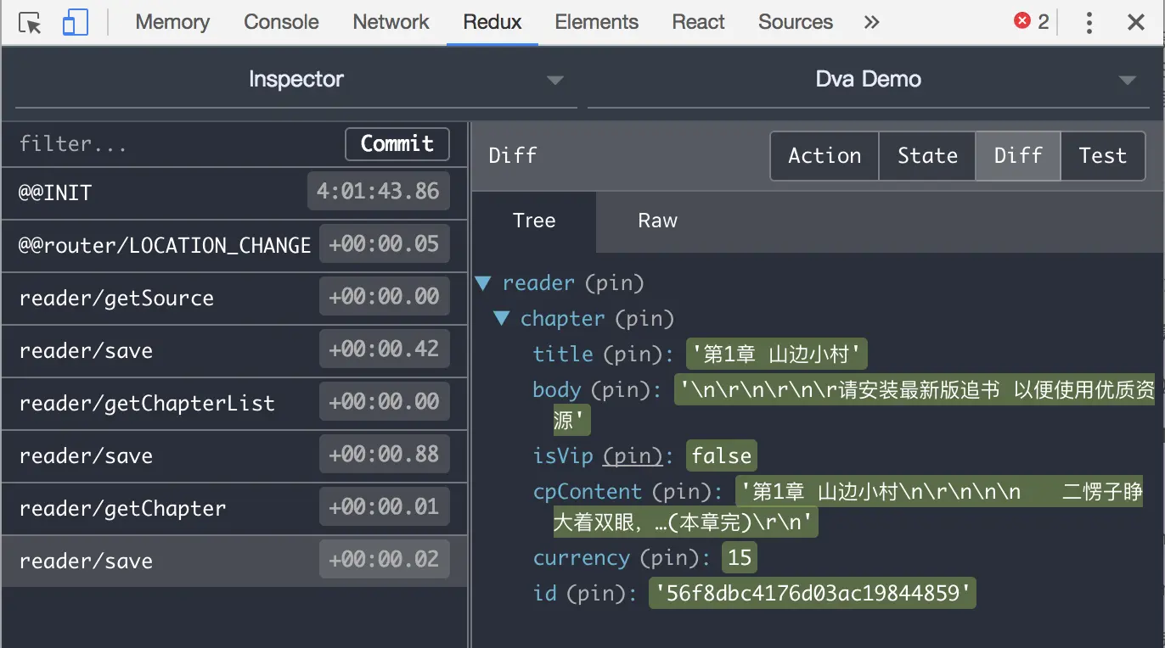The height and width of the screenshot is (648, 1165).
Task: Click the currency value 15
Action: pyautogui.click(x=740, y=558)
